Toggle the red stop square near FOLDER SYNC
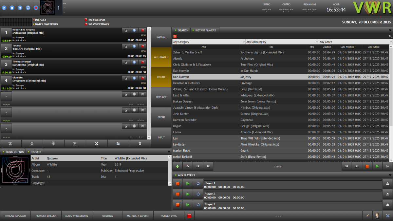This screenshot has height=221, width=393. [189, 215]
